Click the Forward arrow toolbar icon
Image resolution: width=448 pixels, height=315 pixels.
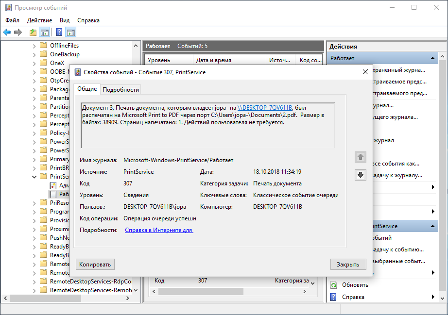[17, 32]
